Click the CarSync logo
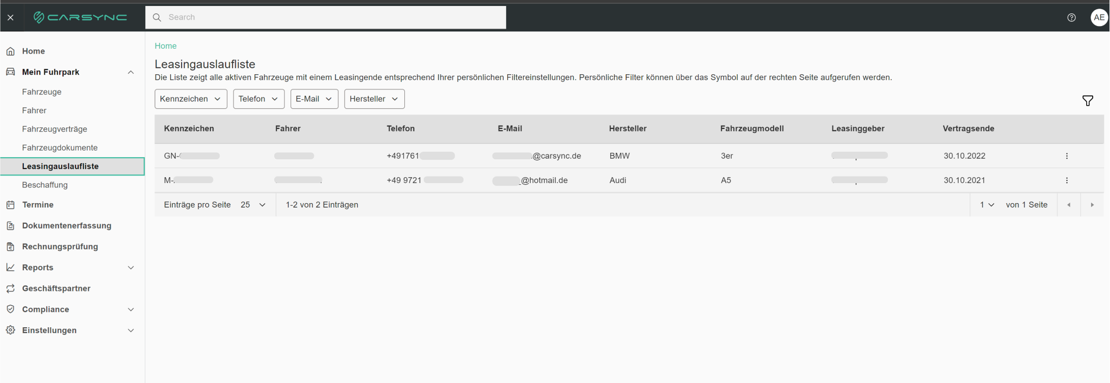Screen dimensions: 1110x383 (x=80, y=17)
